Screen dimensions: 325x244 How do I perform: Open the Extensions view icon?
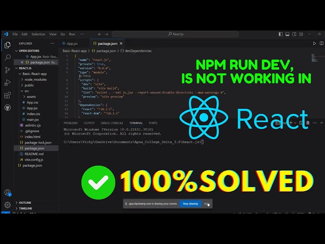8,95
